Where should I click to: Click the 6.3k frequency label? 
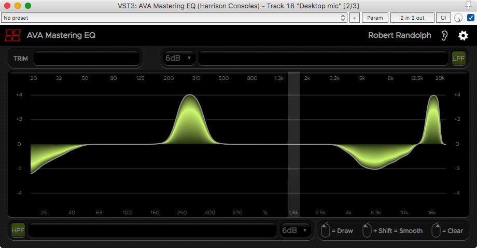pyautogui.click(x=376, y=212)
